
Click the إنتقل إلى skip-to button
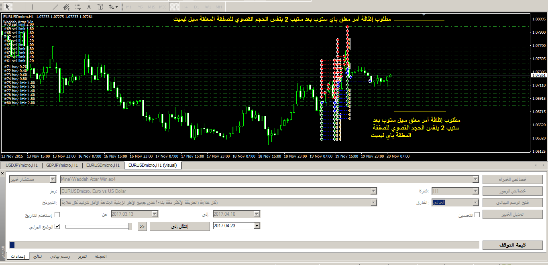[x=179, y=227]
